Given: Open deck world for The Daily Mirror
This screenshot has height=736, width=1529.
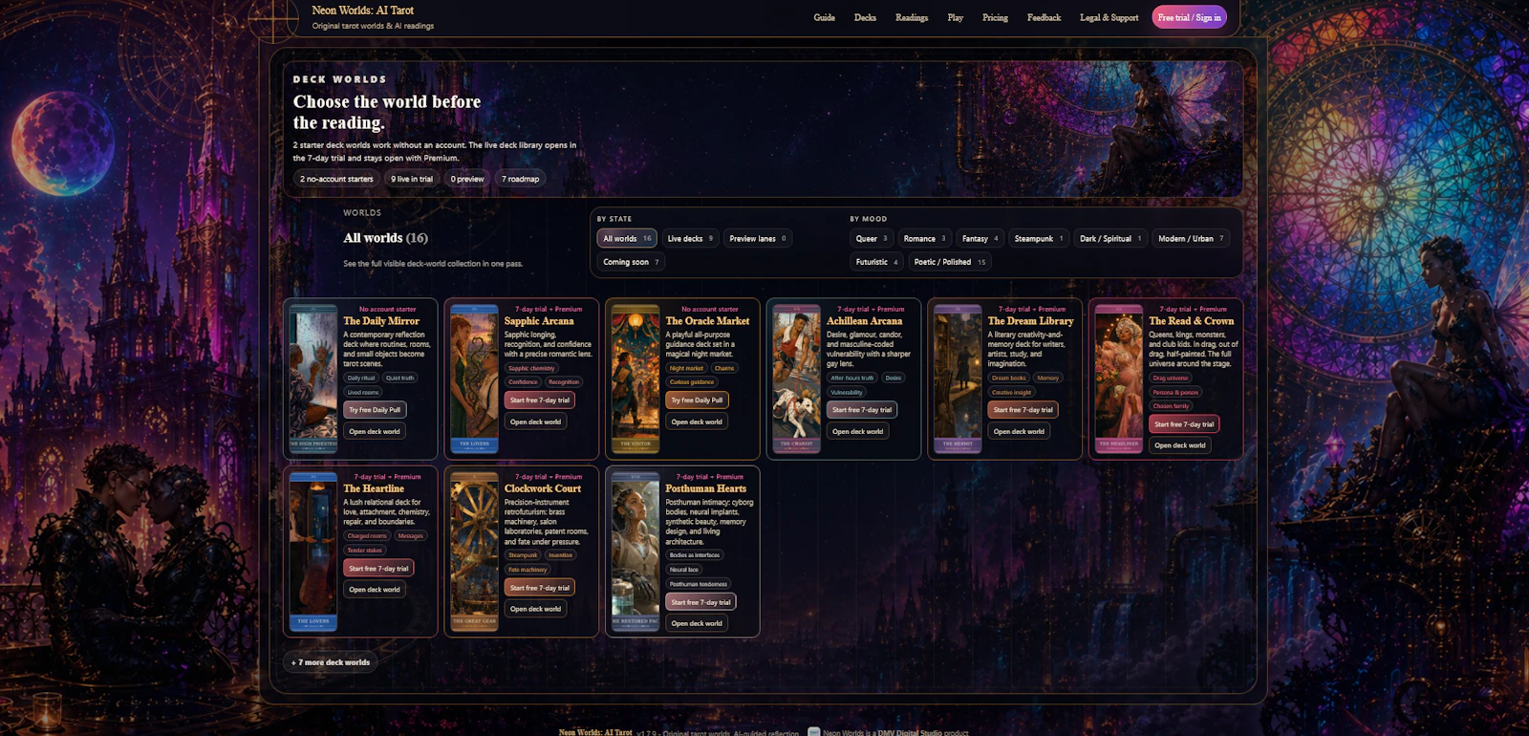Looking at the screenshot, I should click(375, 431).
